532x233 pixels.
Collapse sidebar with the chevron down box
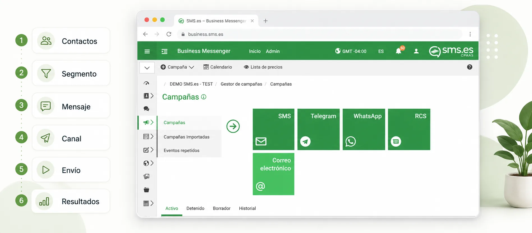tap(147, 68)
